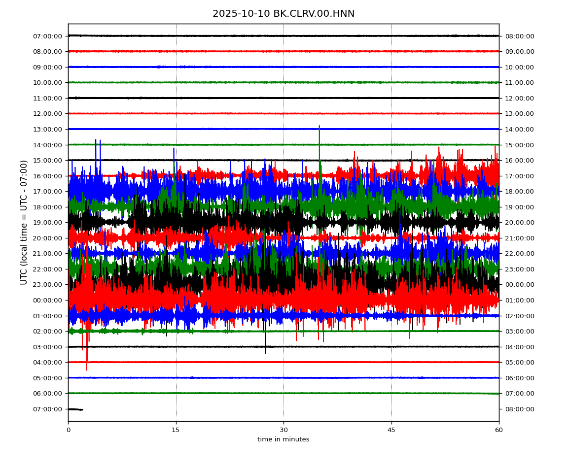Click the 10:00:00 UTC label on the left axis

click(48, 83)
